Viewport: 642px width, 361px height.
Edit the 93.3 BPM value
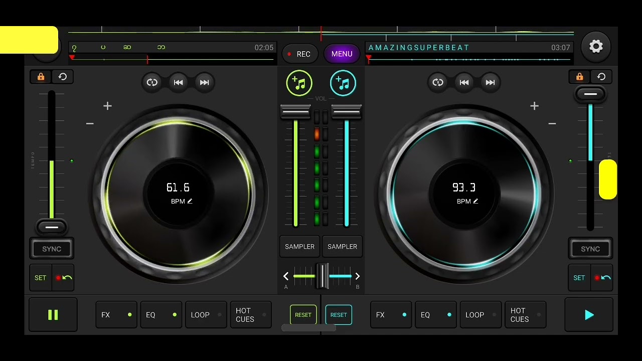click(x=467, y=201)
